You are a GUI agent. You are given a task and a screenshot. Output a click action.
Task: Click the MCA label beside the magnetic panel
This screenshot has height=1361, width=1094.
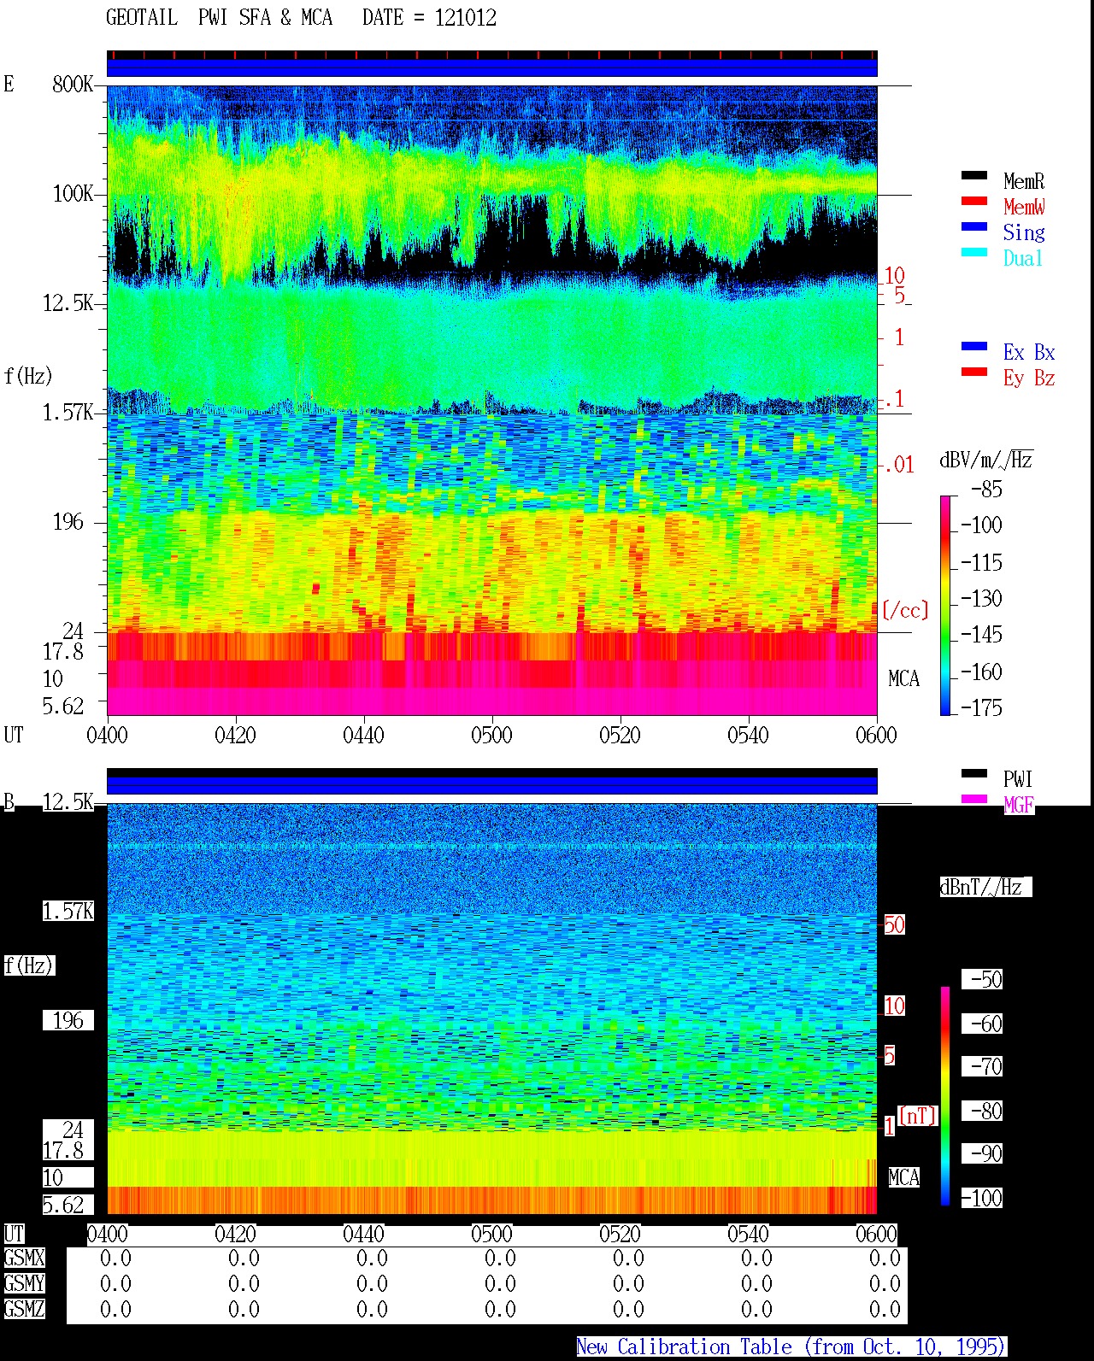pos(904,1178)
